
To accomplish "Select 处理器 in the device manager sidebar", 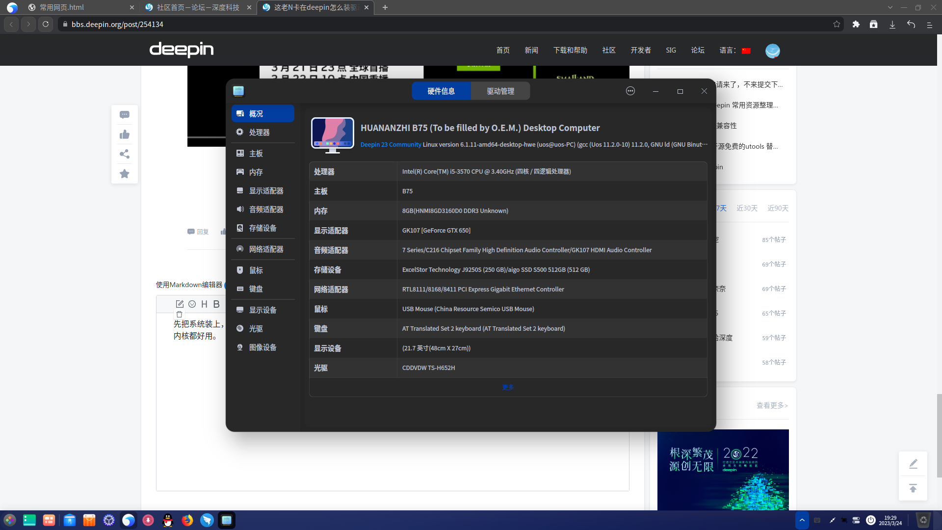I will coord(259,132).
